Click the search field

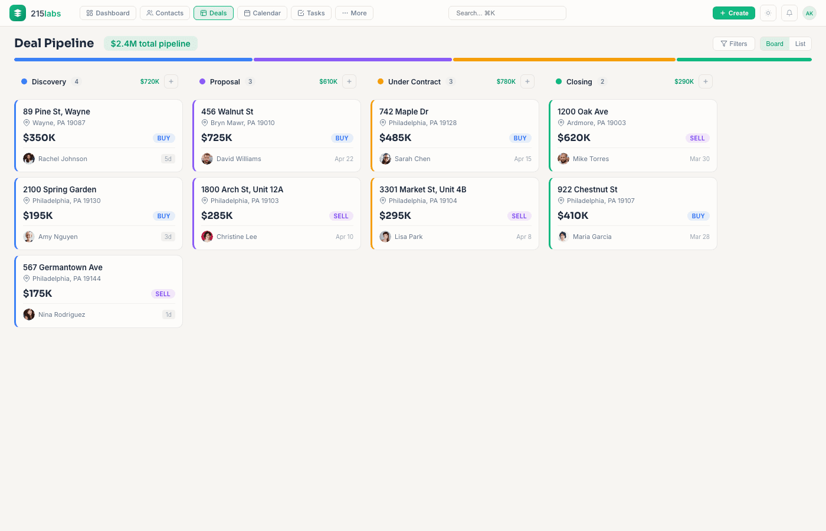pyautogui.click(x=507, y=12)
